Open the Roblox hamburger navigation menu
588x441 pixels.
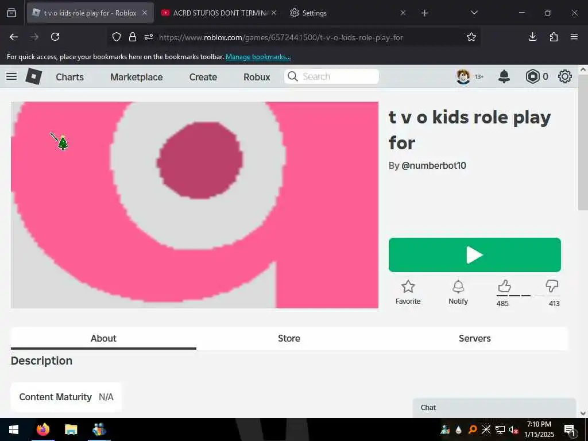pyautogui.click(x=11, y=76)
